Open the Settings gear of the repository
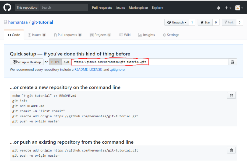 point(164,35)
